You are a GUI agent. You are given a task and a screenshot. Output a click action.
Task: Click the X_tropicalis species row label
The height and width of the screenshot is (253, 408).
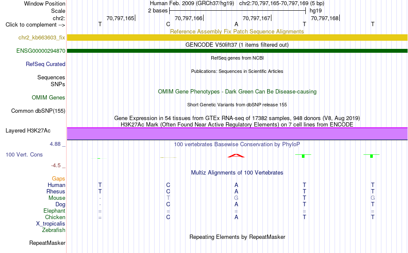tap(51, 224)
